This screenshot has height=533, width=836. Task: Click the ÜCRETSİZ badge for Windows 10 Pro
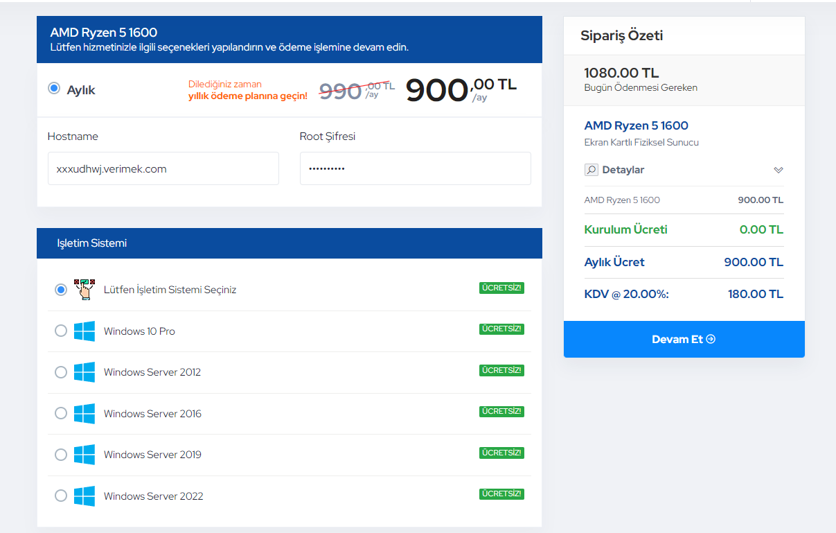[x=501, y=329]
